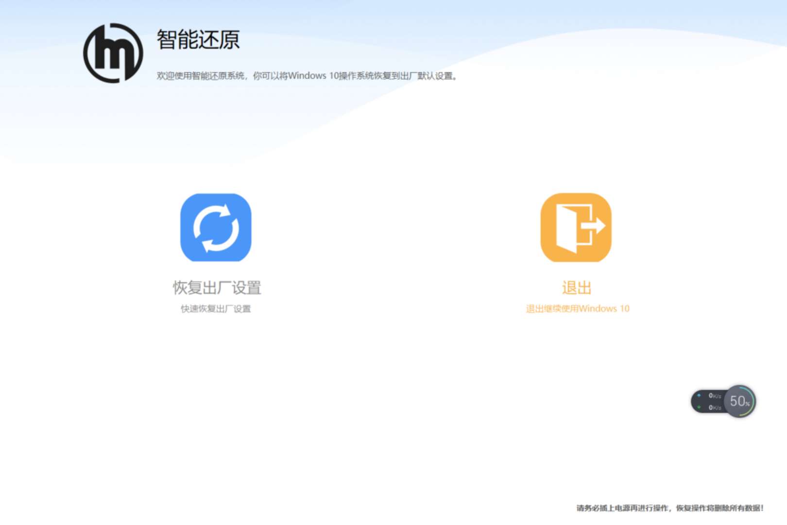Click the green download arrow in floating widget
The width and height of the screenshot is (787, 525).
(699, 407)
